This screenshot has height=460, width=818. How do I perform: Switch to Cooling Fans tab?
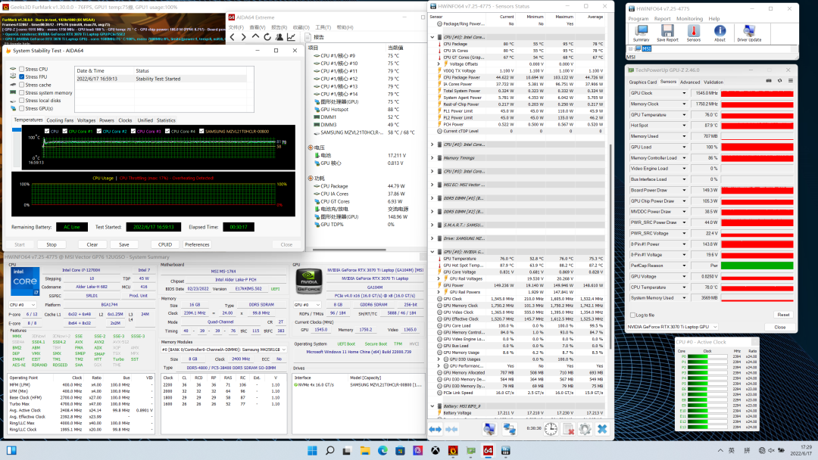[60, 120]
